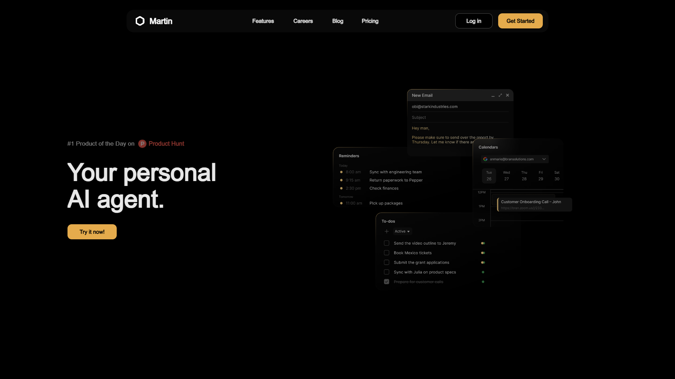Select Fri 29 in the calendar

[x=541, y=176]
